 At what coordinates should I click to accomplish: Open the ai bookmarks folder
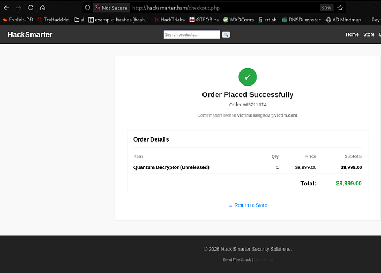click(x=79, y=20)
